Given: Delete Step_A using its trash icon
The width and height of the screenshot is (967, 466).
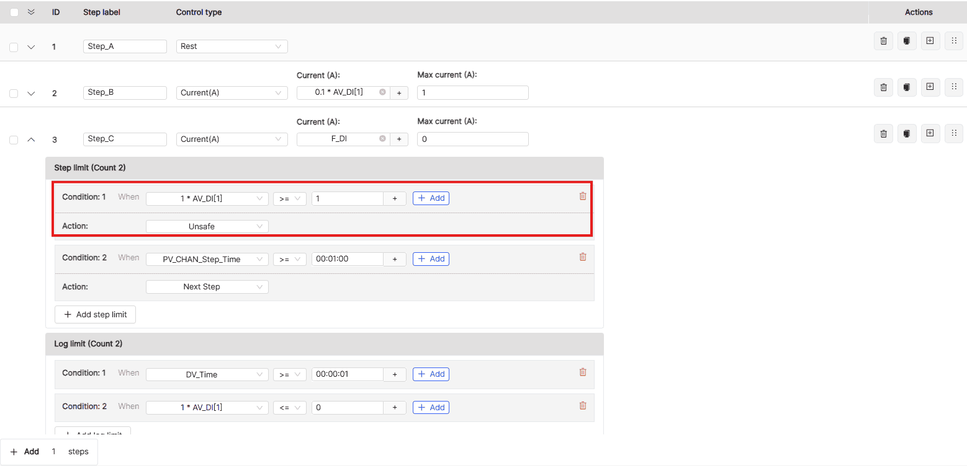Looking at the screenshot, I should [883, 41].
